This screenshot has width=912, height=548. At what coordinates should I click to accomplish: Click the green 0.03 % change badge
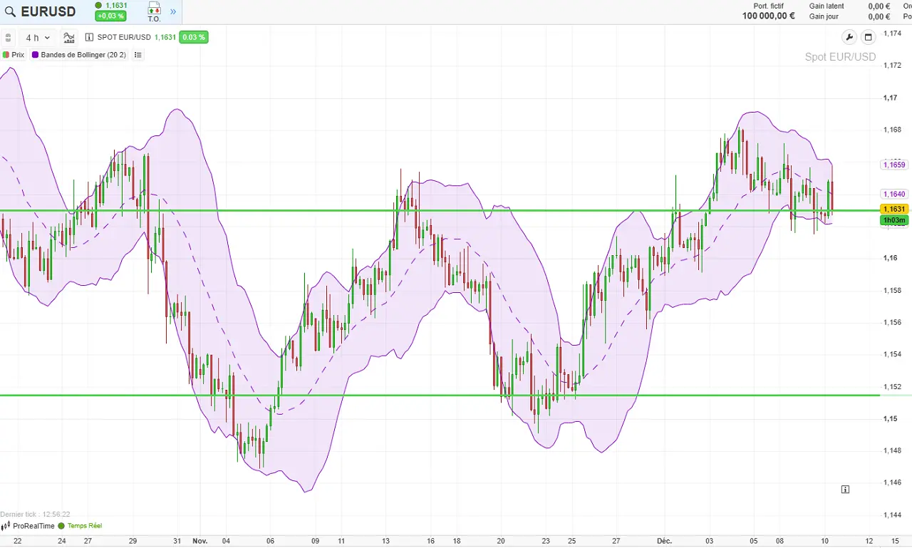(x=193, y=37)
